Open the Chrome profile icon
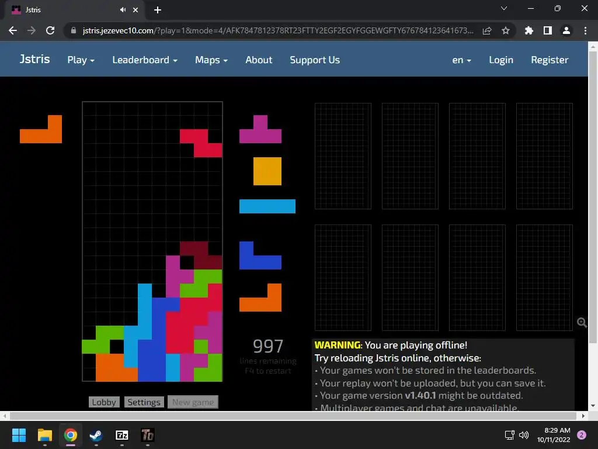The width and height of the screenshot is (598, 449). (x=566, y=30)
